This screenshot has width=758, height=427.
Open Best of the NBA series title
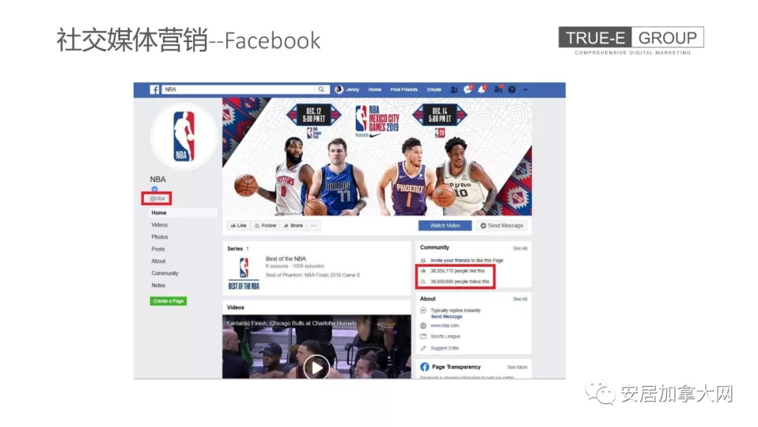tap(286, 258)
